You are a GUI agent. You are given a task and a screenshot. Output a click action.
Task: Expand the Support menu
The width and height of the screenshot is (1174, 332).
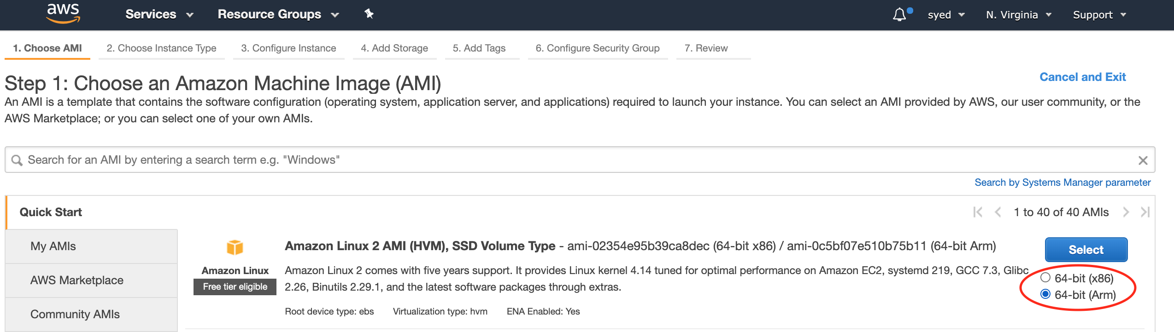point(1099,15)
